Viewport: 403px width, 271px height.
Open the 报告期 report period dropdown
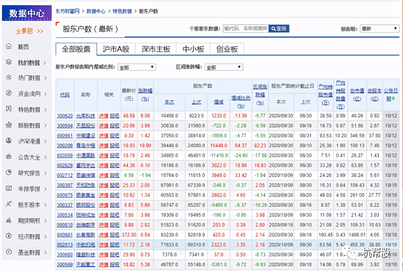379,28
